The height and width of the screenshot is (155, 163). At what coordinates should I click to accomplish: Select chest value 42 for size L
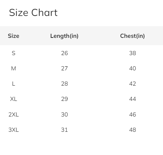132,84
